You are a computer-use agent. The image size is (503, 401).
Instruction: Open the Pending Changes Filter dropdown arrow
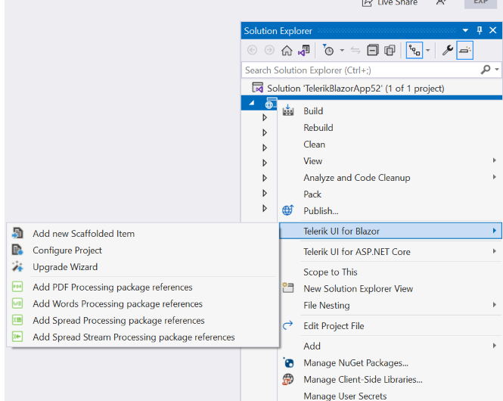(x=342, y=51)
